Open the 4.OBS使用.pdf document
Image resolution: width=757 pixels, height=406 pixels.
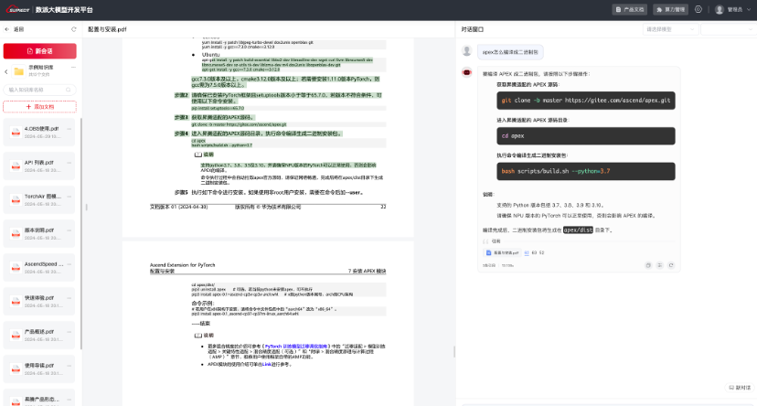click(x=39, y=132)
